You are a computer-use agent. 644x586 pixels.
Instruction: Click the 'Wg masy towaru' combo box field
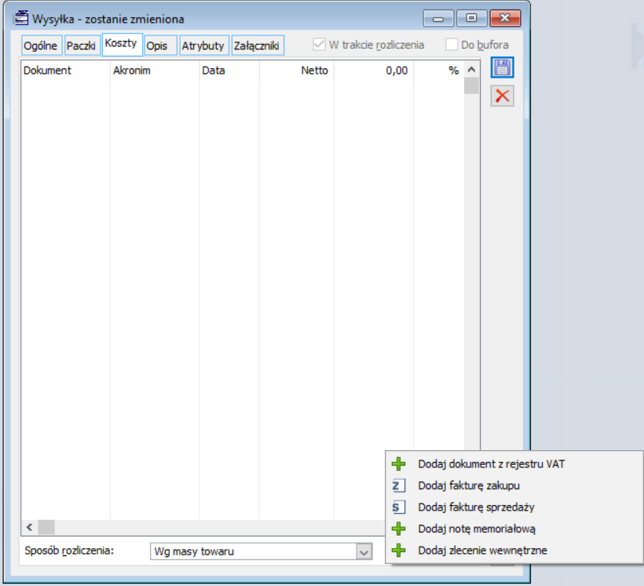pyautogui.click(x=262, y=551)
